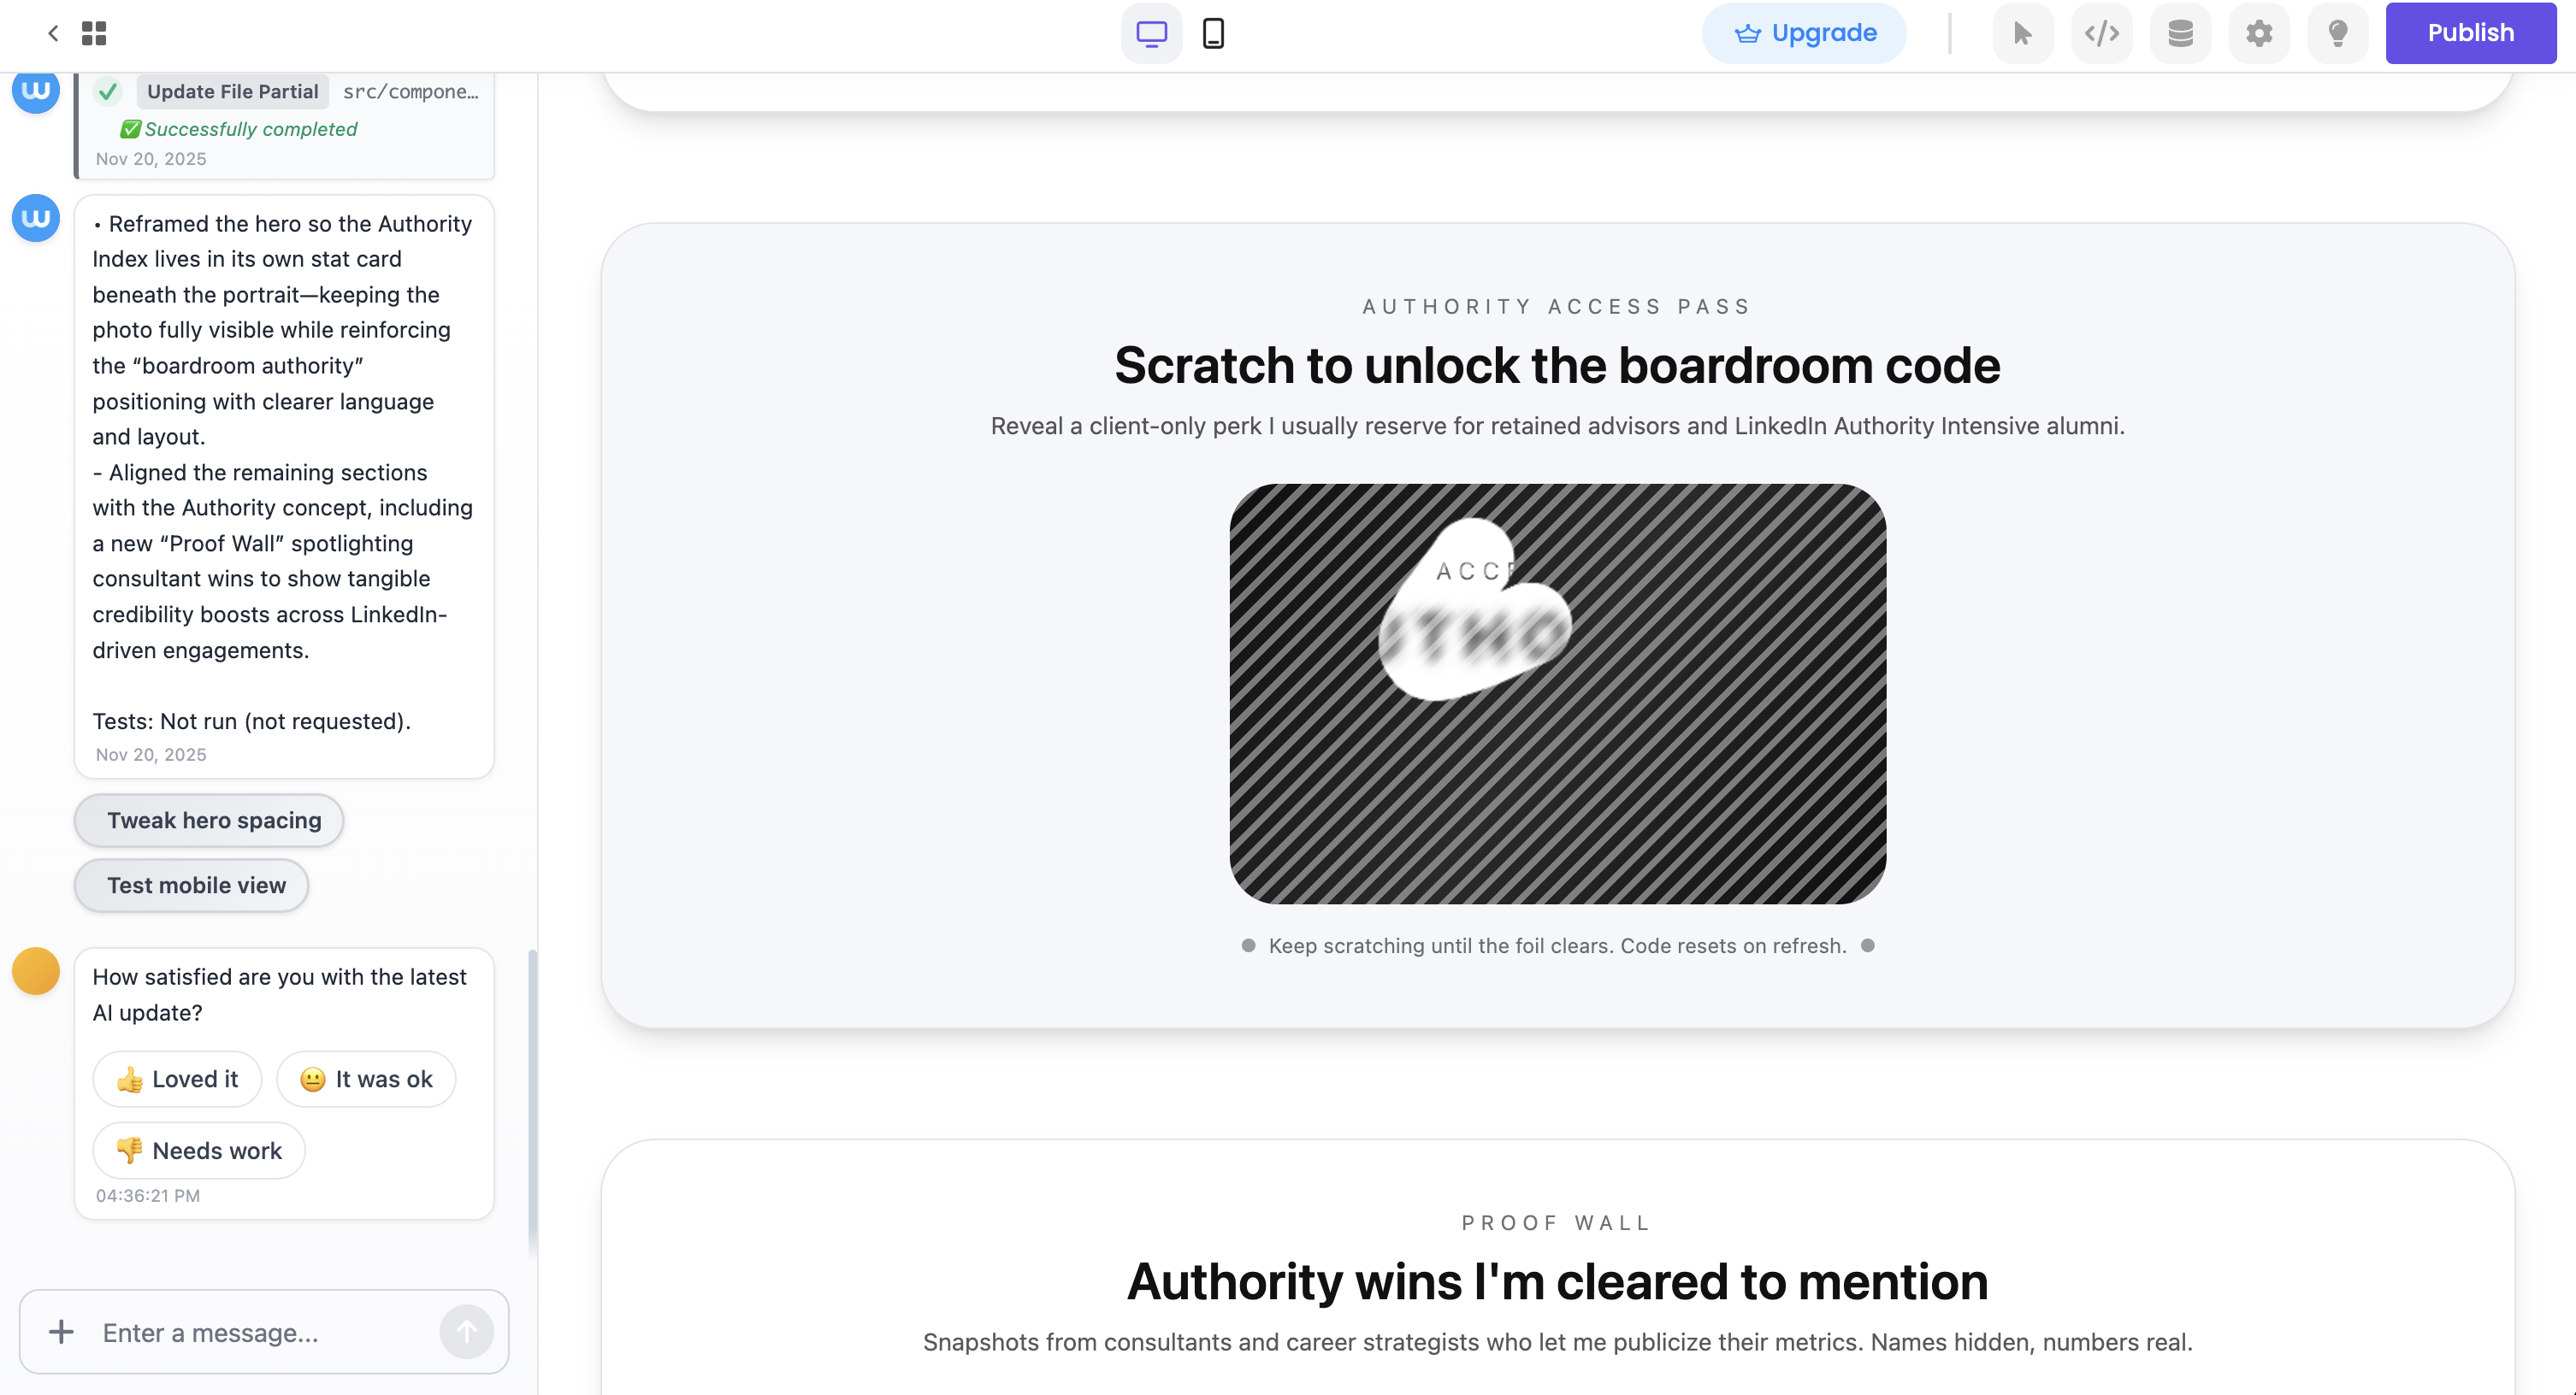Open the apps grid dashboard icon
The image size is (2576, 1395).
(94, 33)
